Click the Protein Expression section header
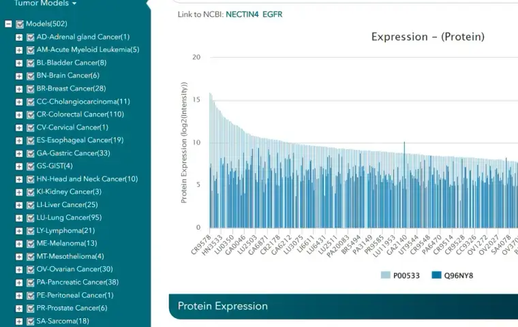This screenshot has height=327, width=518. tap(223, 306)
